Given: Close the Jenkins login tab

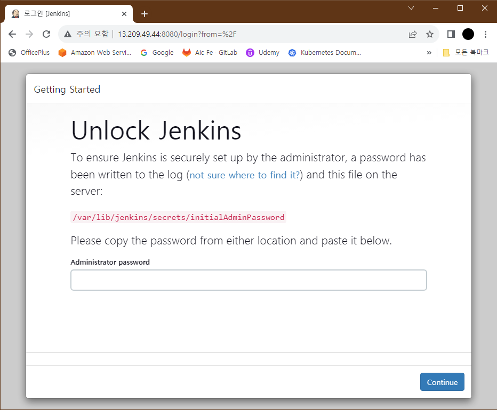Looking at the screenshot, I should coord(124,14).
